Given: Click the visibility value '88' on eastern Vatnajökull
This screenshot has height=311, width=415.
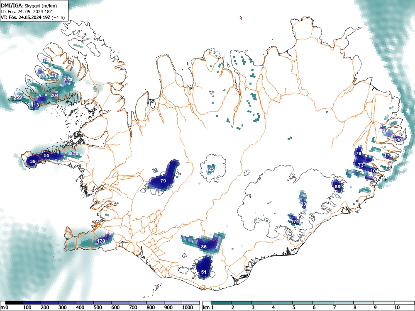Looking at the screenshot, I should click(x=337, y=187).
